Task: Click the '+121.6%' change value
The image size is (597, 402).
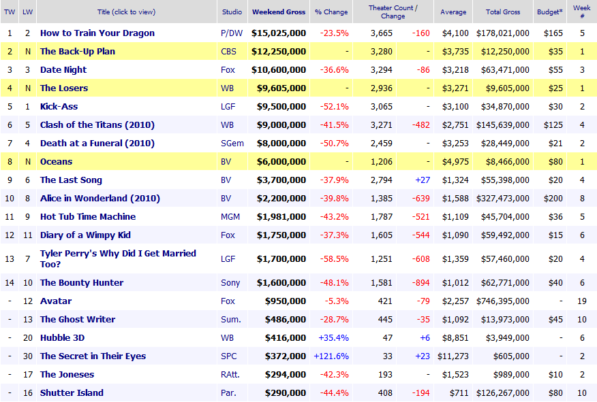Action: (x=331, y=356)
